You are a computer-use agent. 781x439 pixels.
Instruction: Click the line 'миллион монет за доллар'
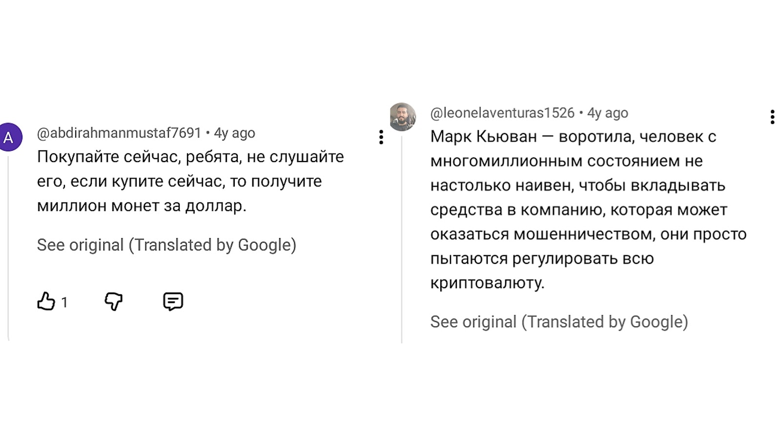click(142, 206)
